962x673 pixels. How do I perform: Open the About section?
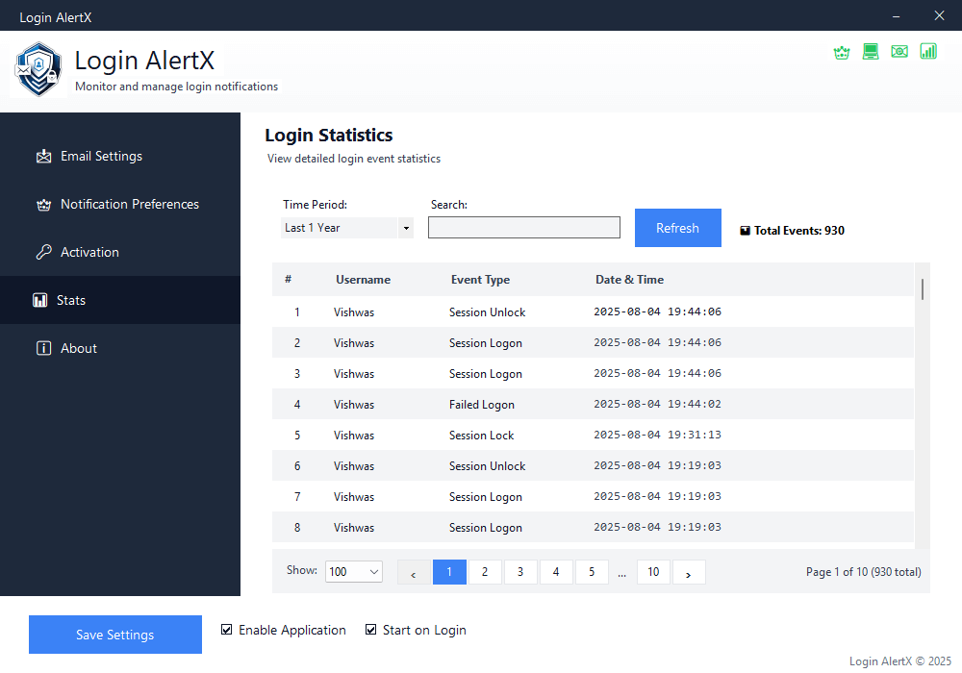pos(120,348)
